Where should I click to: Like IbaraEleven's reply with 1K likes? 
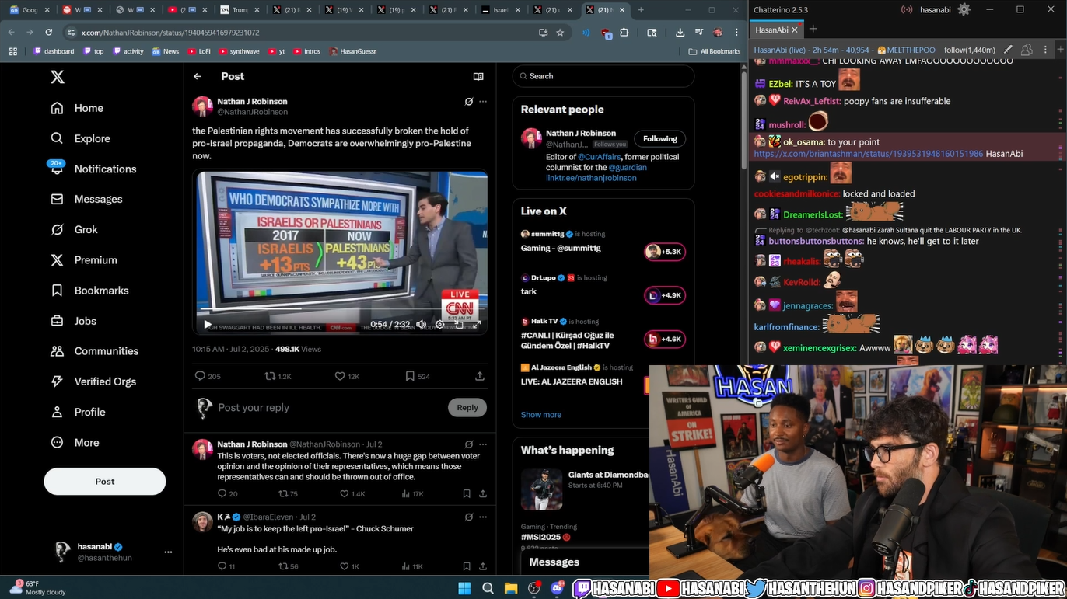coord(345,566)
